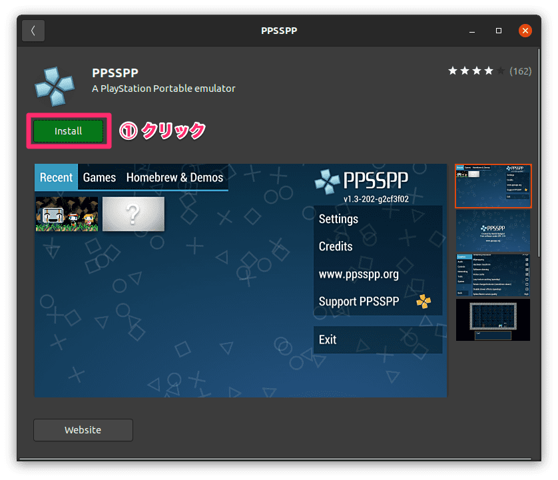Click the "A PlayStation Portable emulator" description

click(164, 89)
